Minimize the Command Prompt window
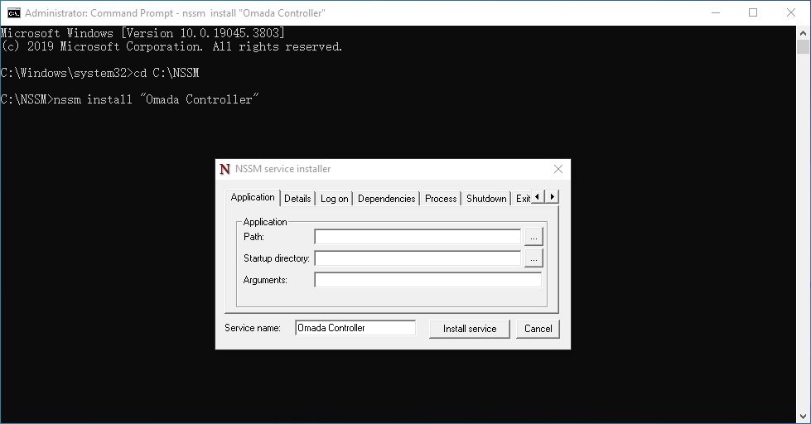The height and width of the screenshot is (424, 811). [x=716, y=13]
